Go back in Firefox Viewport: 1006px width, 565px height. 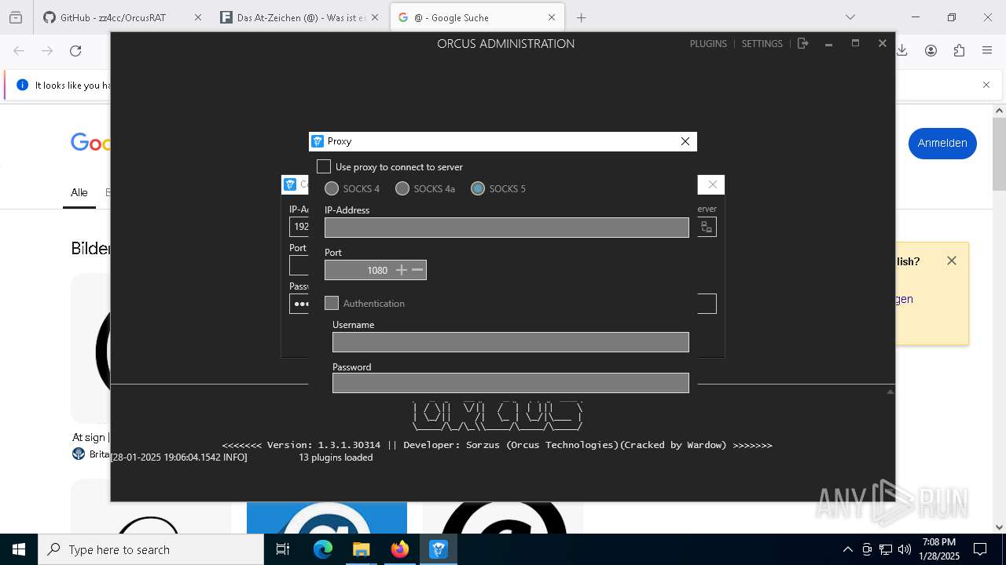tap(19, 51)
